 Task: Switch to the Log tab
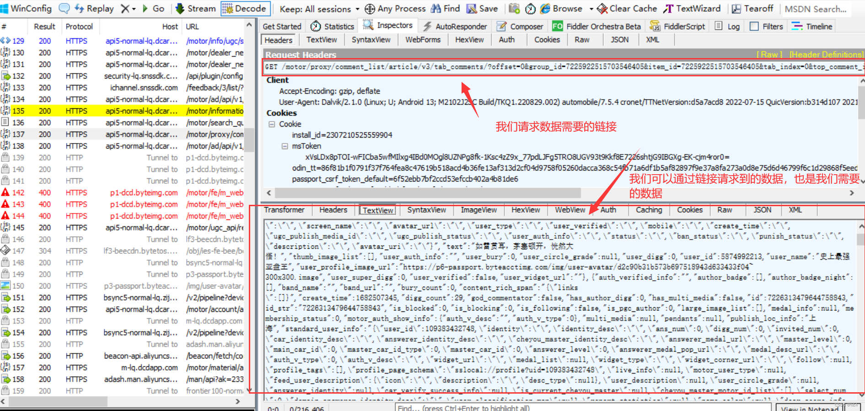tap(727, 27)
